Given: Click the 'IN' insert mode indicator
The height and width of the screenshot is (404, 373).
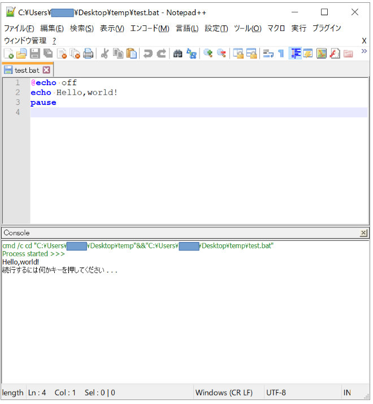Looking at the screenshot, I should tap(347, 393).
